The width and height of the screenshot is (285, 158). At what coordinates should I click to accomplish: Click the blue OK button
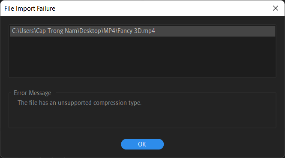click(x=142, y=144)
